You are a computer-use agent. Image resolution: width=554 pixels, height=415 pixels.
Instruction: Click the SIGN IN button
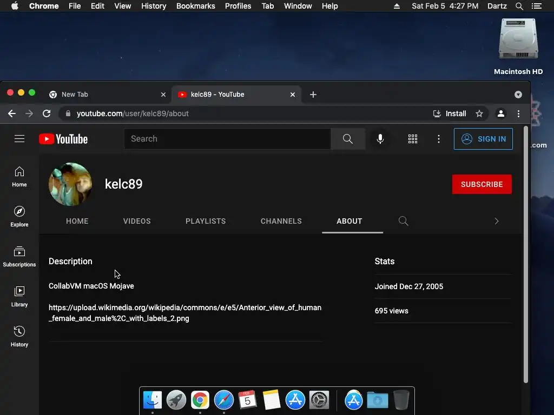coord(483,139)
